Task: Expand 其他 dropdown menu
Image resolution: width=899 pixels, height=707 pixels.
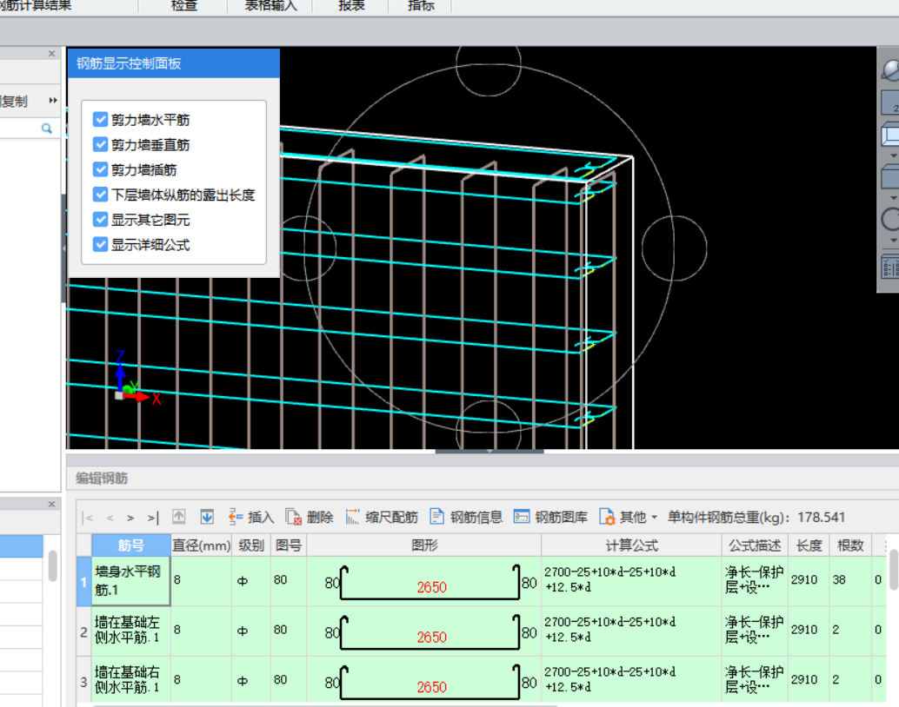Action: (629, 518)
